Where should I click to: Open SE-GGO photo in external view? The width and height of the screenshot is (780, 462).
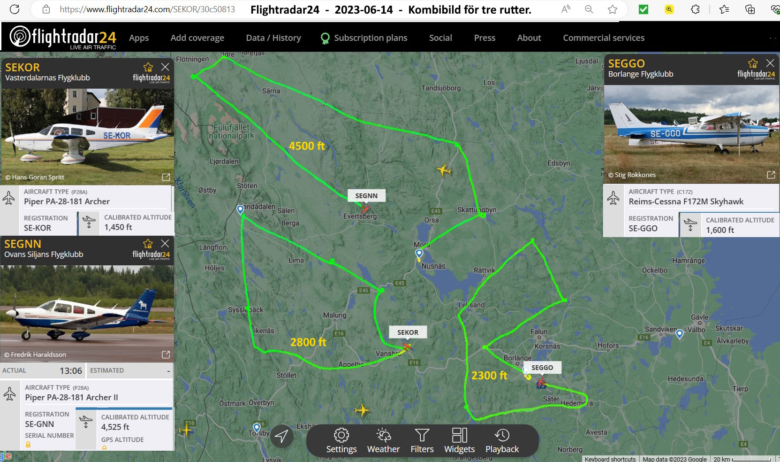click(771, 175)
